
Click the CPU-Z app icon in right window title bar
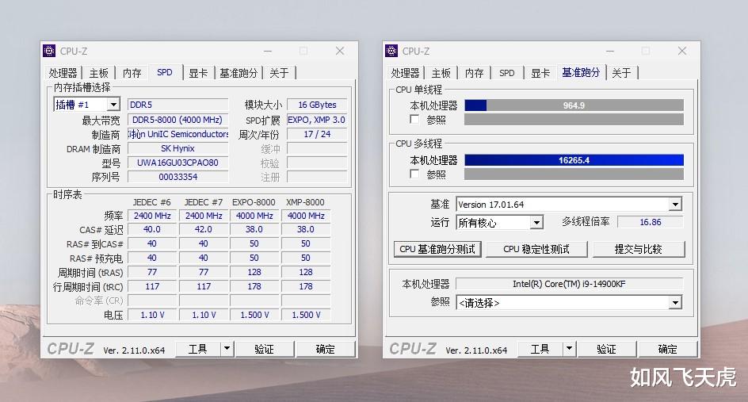[391, 51]
